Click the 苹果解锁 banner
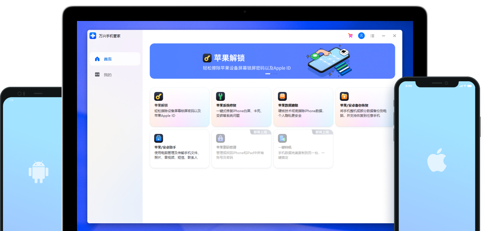 (x=272, y=61)
